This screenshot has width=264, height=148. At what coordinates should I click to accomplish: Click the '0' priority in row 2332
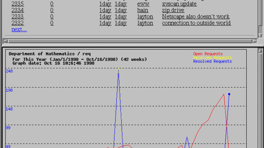(x=52, y=23)
